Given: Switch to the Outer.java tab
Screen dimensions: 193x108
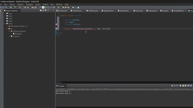Looking at the screenshot, I should click(x=138, y=11).
